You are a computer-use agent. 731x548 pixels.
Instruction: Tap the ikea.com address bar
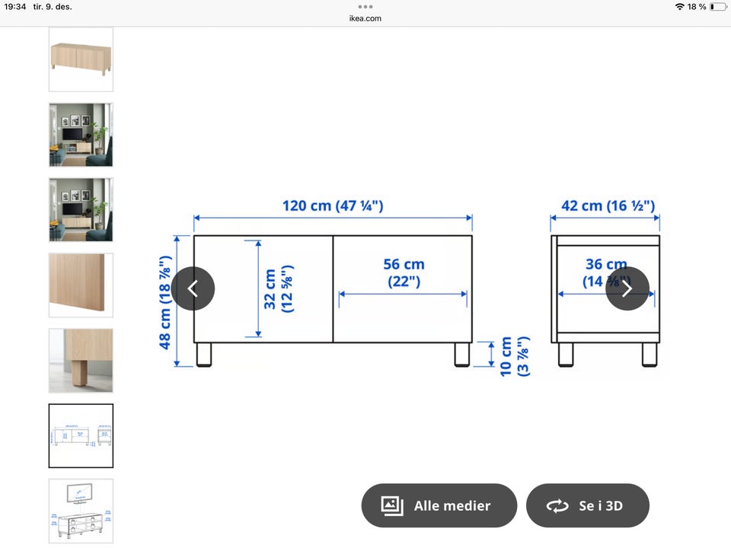click(365, 18)
